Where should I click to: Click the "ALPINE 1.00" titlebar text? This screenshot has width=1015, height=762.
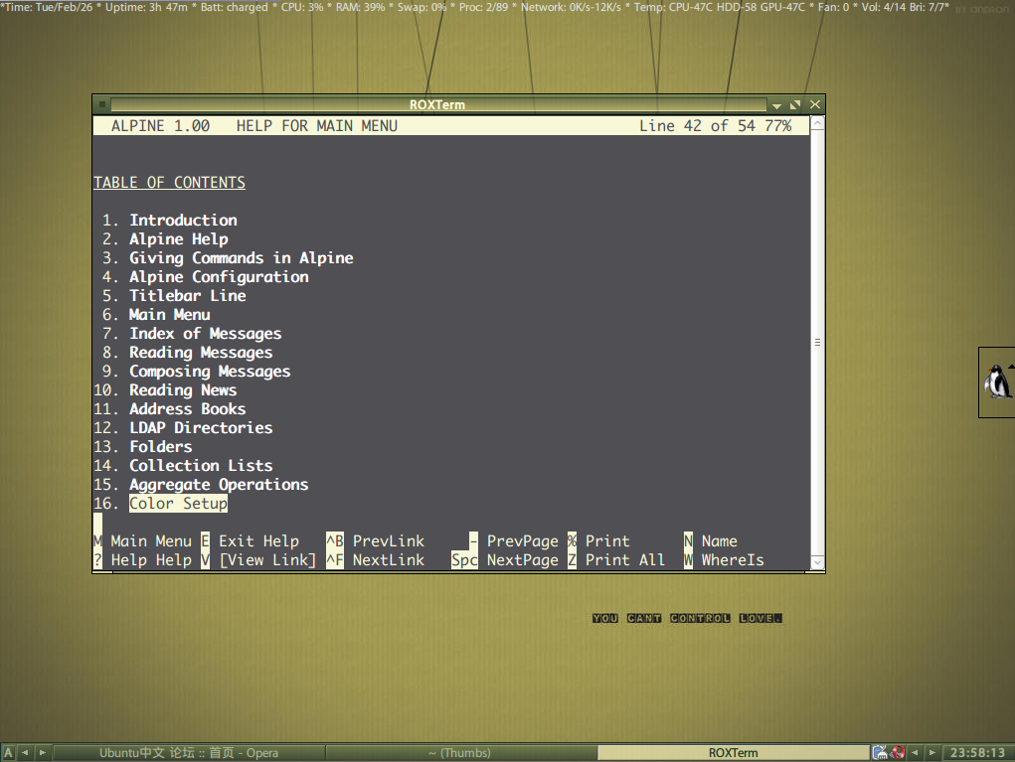click(160, 125)
